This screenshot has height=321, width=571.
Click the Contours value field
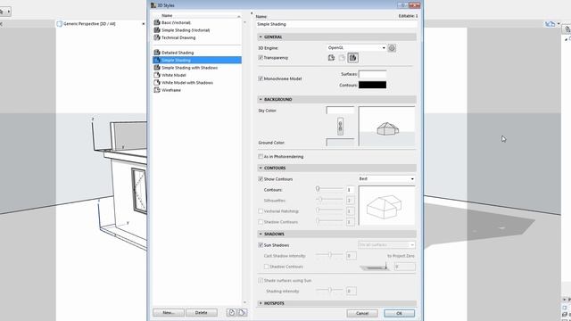pos(351,190)
